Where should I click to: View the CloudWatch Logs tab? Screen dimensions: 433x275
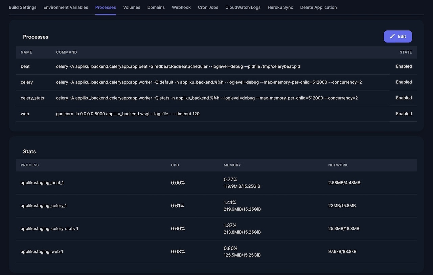pos(243,7)
